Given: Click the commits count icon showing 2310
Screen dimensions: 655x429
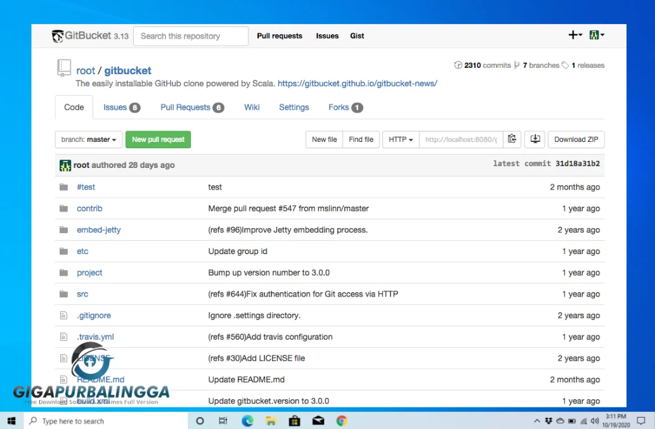Looking at the screenshot, I should point(458,65).
